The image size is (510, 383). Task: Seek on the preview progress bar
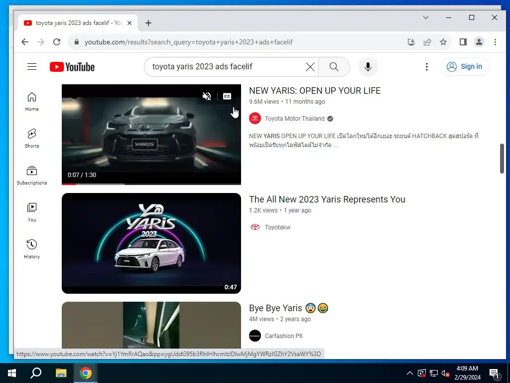point(151,184)
